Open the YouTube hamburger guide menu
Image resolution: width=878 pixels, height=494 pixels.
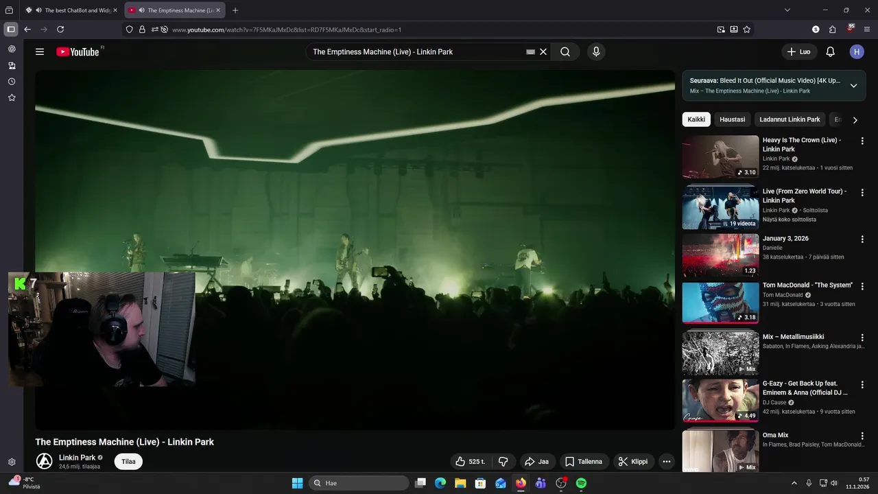point(40,51)
